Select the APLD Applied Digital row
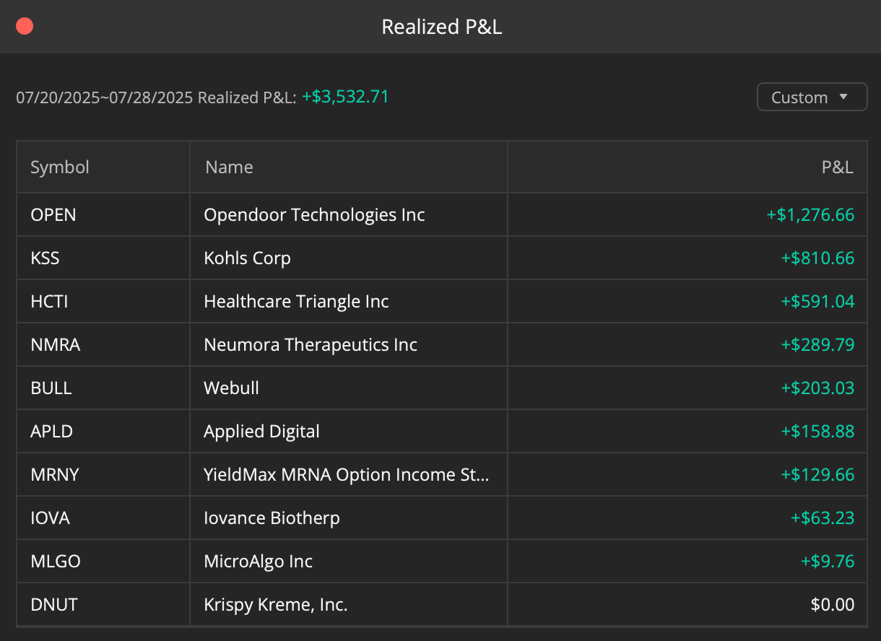 (442, 431)
